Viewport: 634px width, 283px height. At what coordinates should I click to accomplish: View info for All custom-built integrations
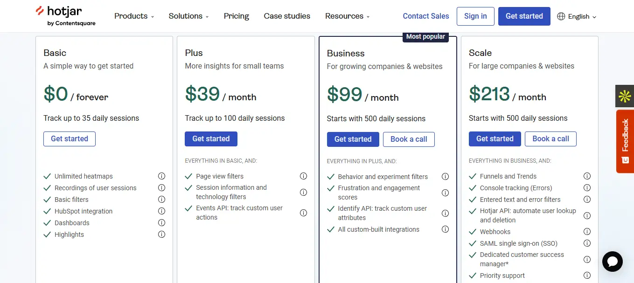[x=445, y=229]
